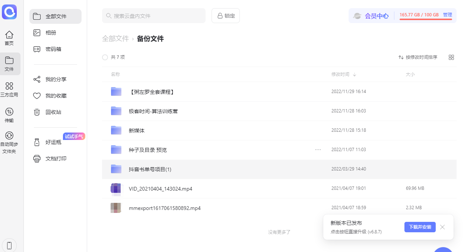
Task: Open folder 种子及目录 预览
Action: pos(148,150)
